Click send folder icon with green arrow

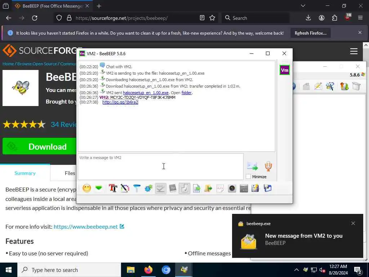208,188
